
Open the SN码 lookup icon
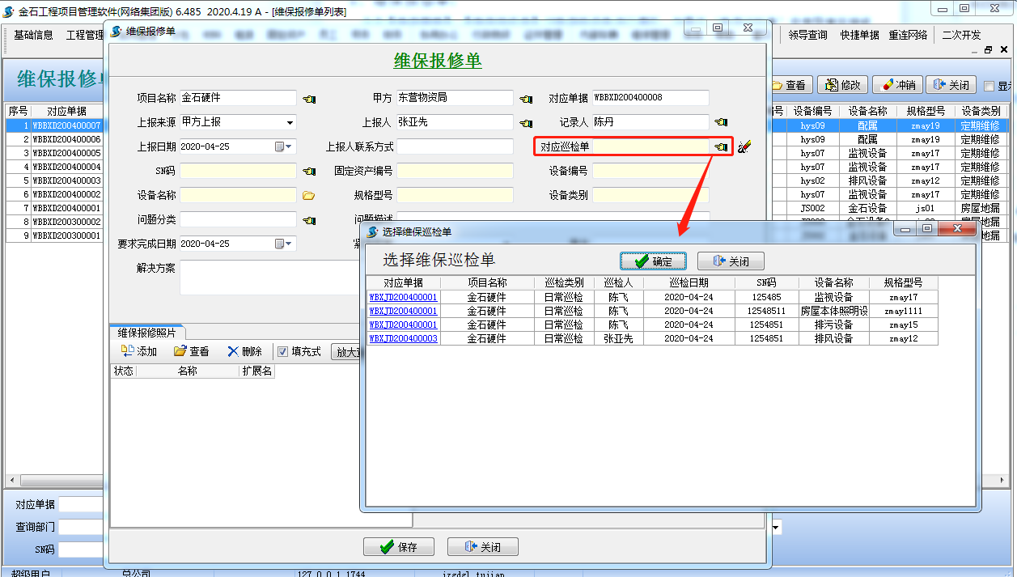tap(308, 170)
